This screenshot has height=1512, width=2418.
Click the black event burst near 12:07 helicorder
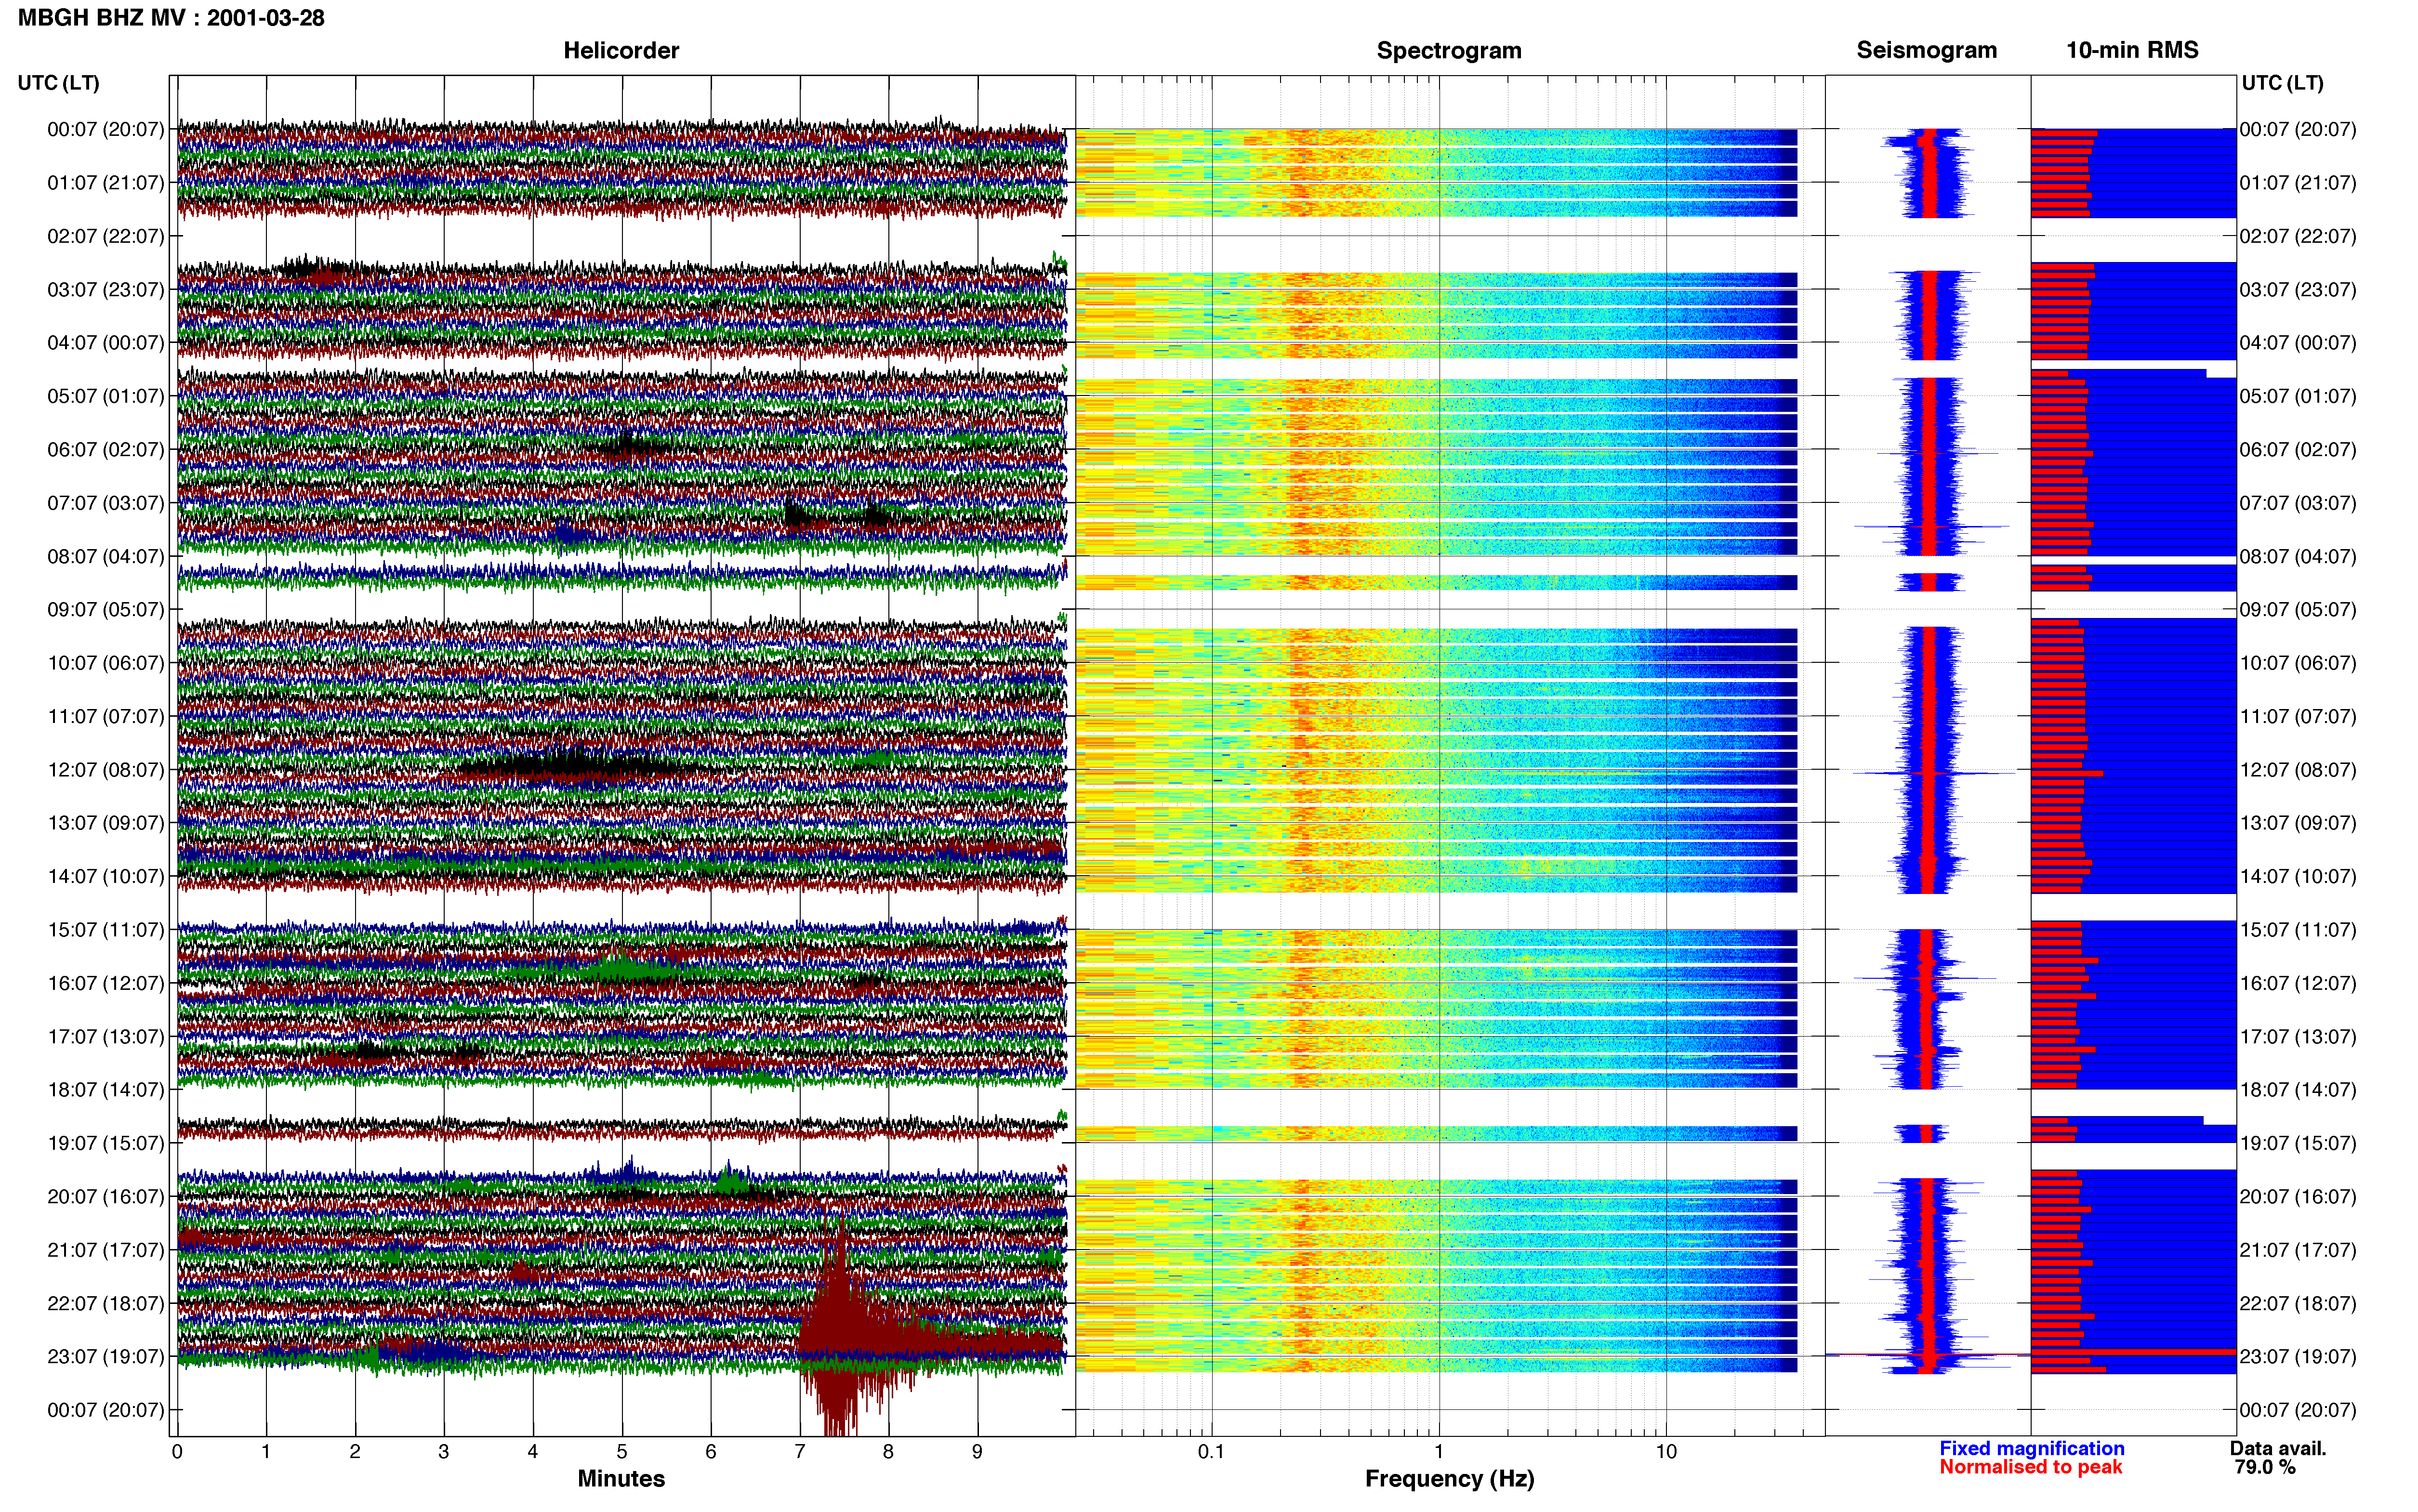click(575, 765)
